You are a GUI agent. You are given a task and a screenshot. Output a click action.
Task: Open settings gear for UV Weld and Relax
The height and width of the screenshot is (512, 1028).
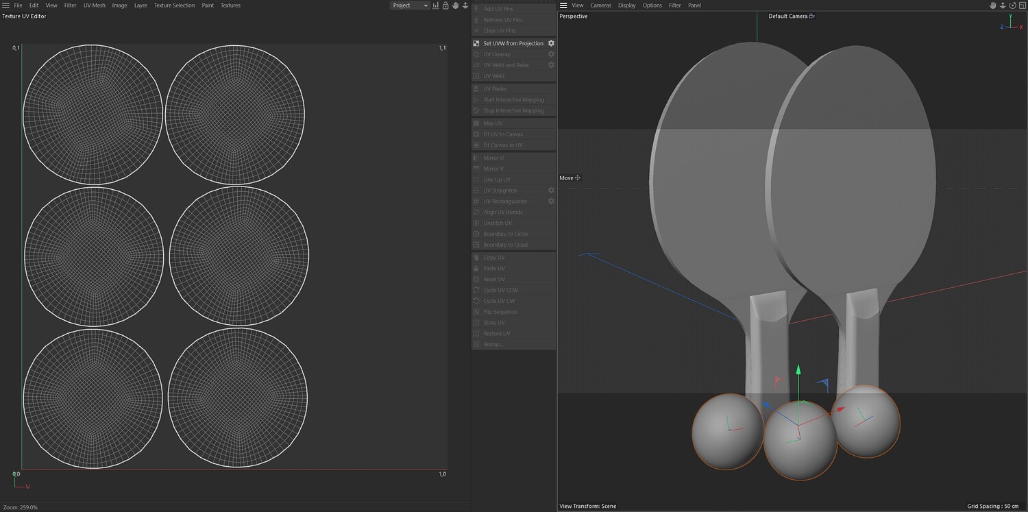[x=551, y=65]
